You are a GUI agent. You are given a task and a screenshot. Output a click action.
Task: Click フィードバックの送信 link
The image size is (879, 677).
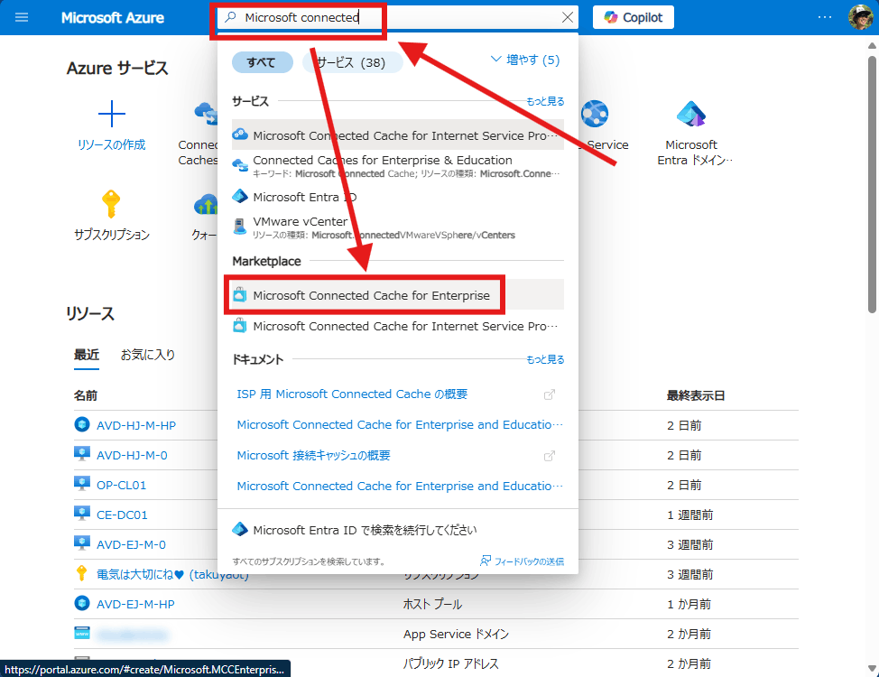coord(522,561)
